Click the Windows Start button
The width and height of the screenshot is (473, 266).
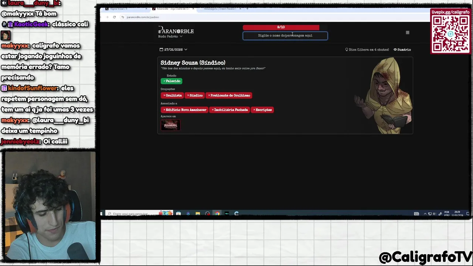click(x=101, y=214)
